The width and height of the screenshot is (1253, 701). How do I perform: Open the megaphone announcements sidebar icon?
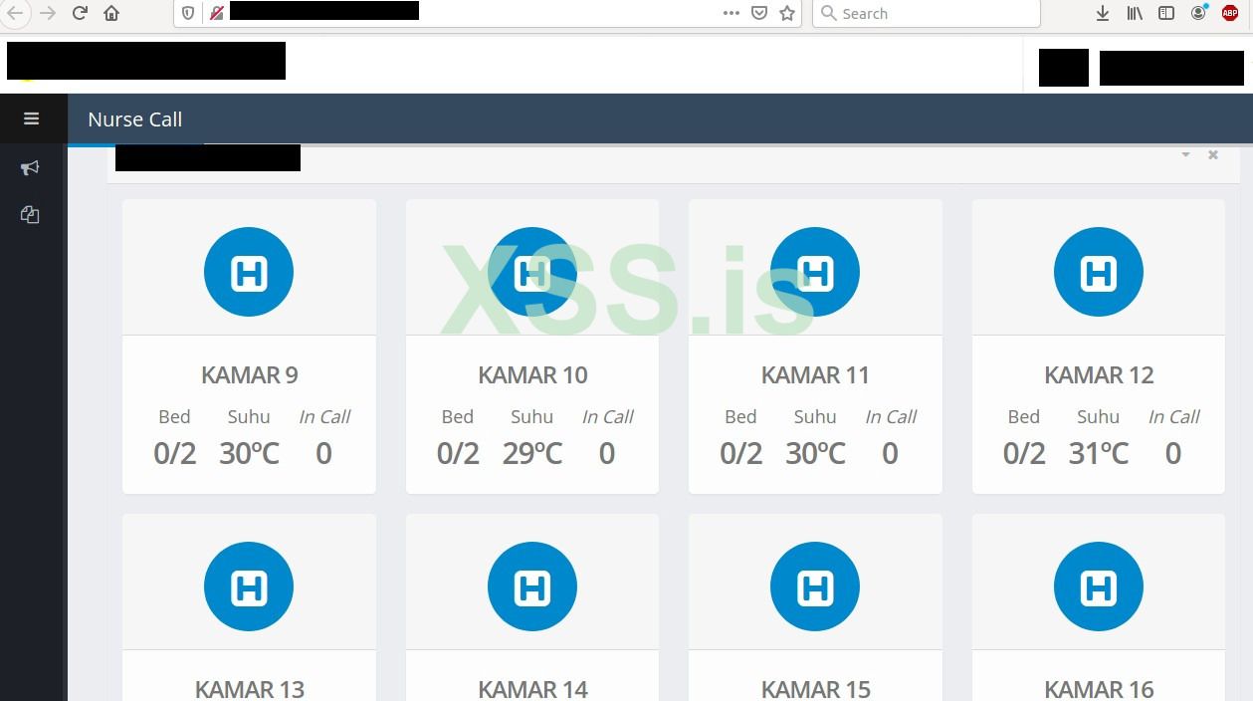[30, 168]
